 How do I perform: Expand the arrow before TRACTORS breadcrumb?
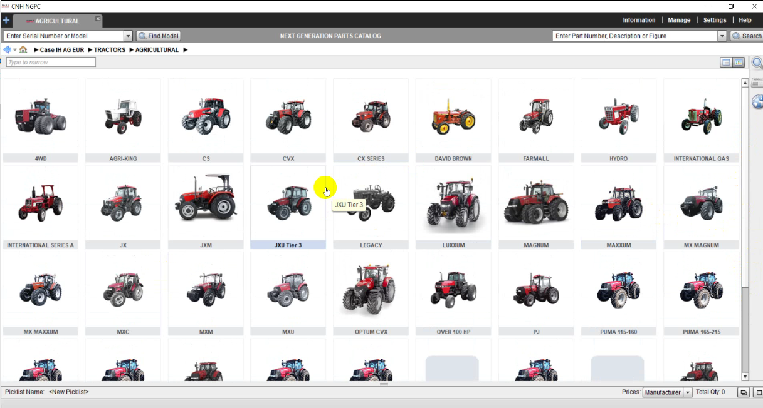90,50
